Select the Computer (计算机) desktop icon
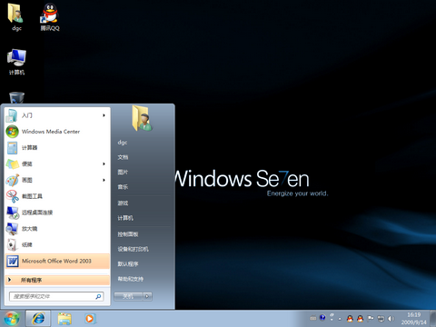Screen dimensions: 436x327 click(16, 62)
